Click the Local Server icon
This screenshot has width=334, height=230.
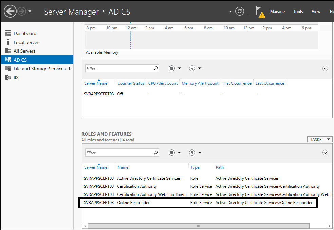click(8, 42)
